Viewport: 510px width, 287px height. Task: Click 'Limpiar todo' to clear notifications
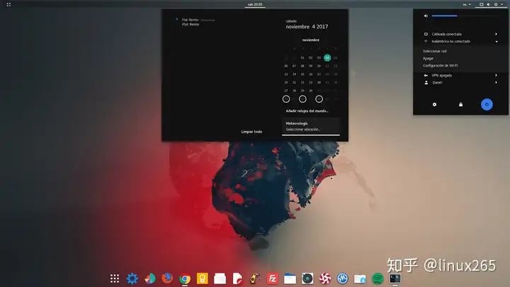pyautogui.click(x=251, y=132)
